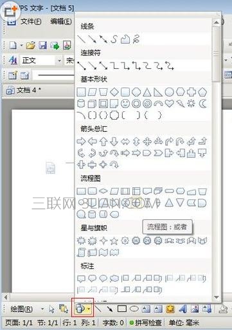Click the Open folder icon
This screenshot has height=330, width=232.
pos(31,46)
